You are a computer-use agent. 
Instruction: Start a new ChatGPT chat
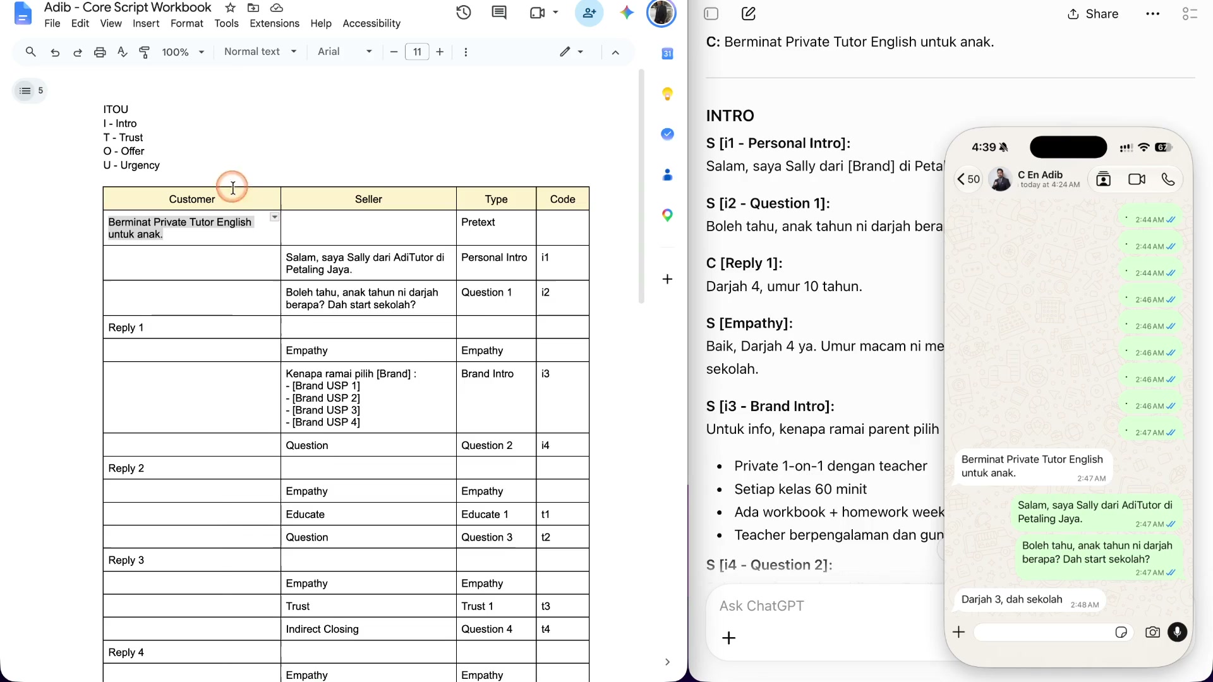[749, 14]
